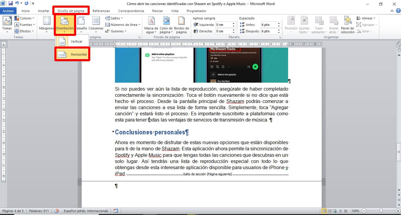
Task: Click the tab stop selector beside the ruler
Action: coord(4,44)
